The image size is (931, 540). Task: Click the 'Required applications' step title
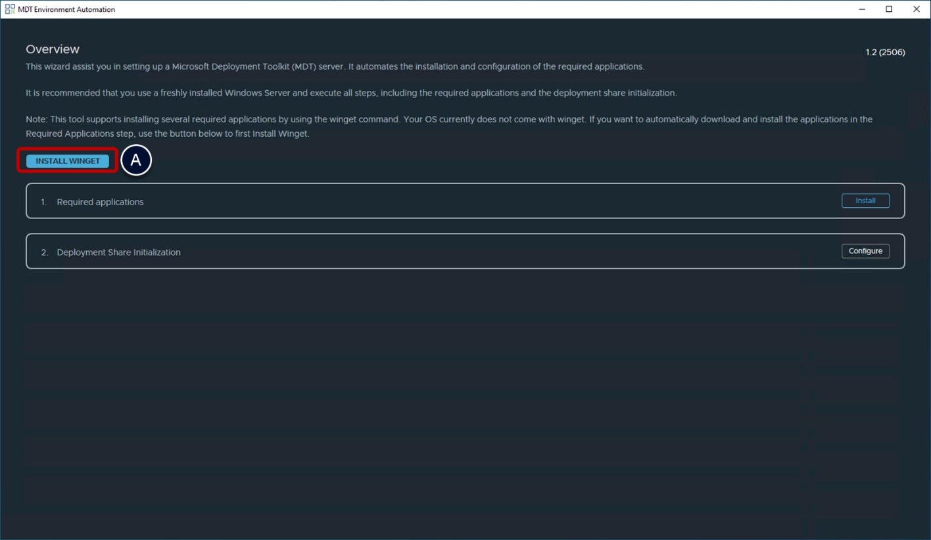click(100, 202)
